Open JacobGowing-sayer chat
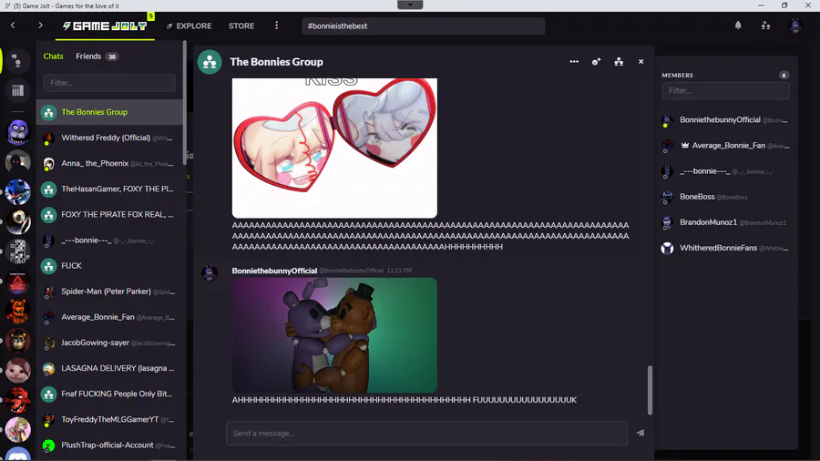Image resolution: width=820 pixels, height=461 pixels. (x=109, y=343)
